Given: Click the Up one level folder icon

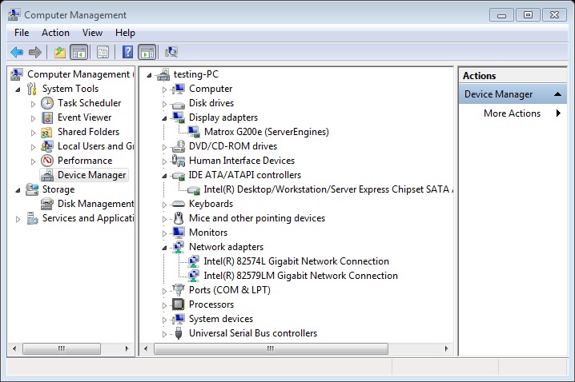Looking at the screenshot, I should [x=59, y=53].
